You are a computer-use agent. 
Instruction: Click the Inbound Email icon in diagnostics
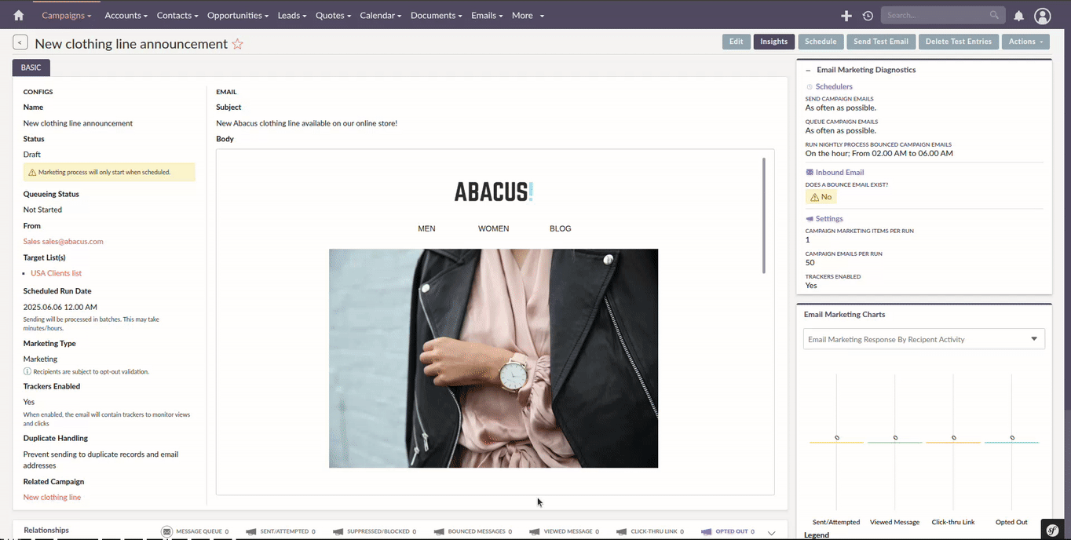810,172
